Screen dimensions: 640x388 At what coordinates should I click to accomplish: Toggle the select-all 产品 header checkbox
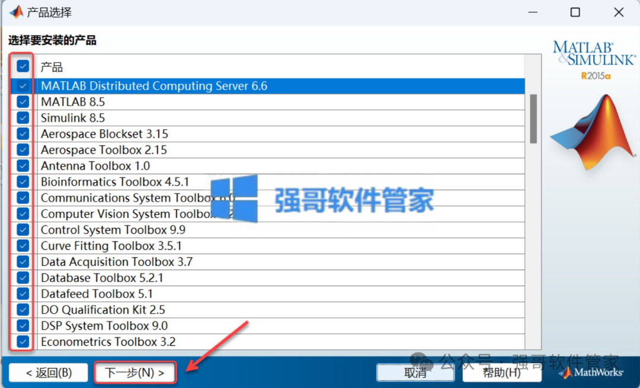pyautogui.click(x=23, y=66)
